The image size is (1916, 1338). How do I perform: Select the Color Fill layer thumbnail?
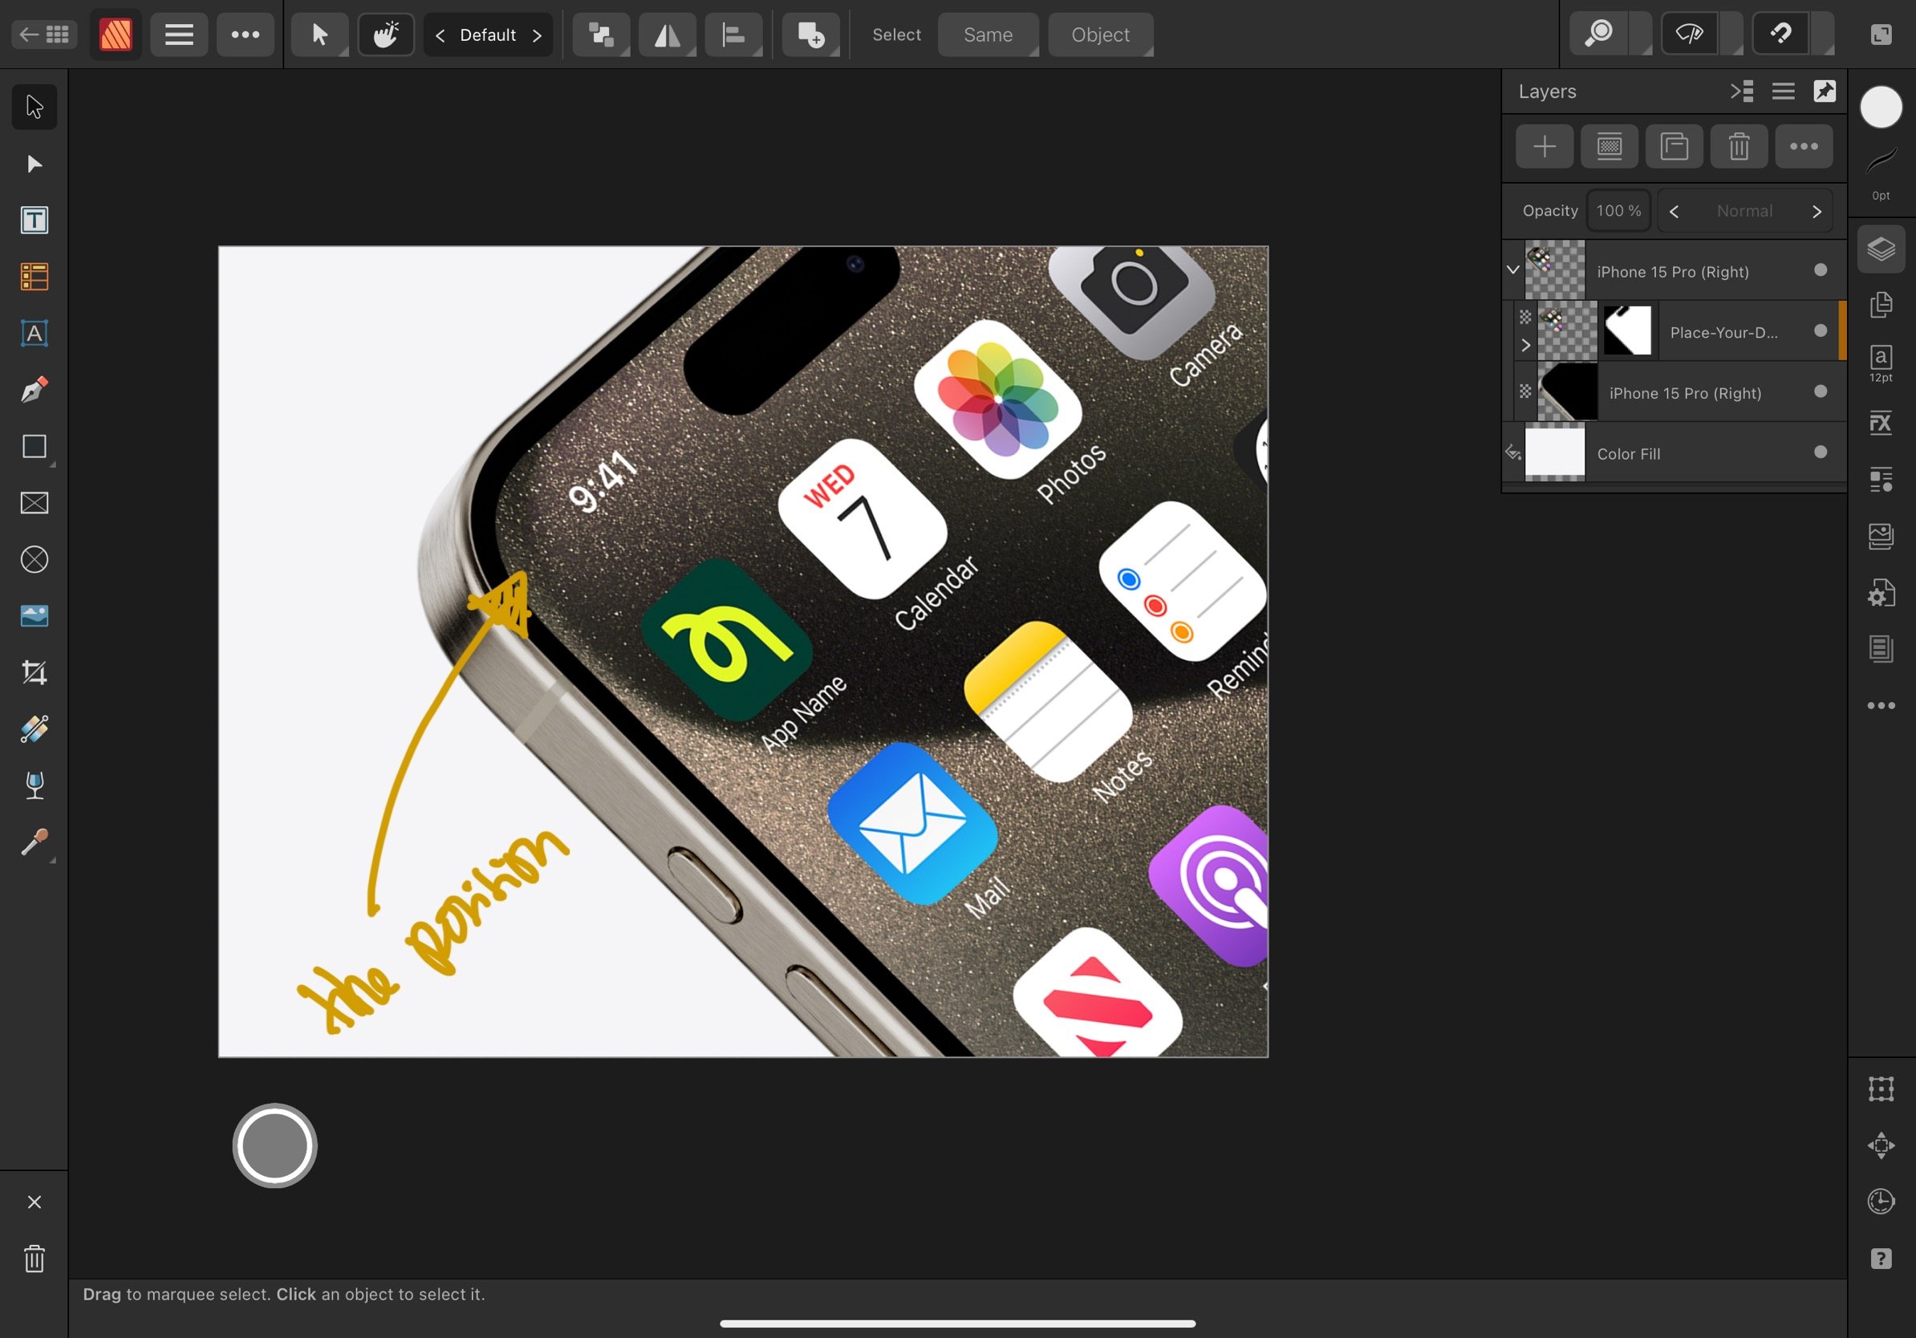click(x=1555, y=452)
